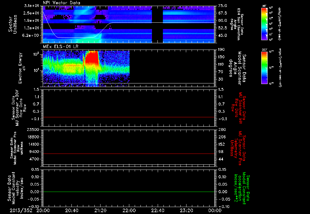Click the "67.5" sun elevation tick
The width and height of the screenshot is (310, 214).
tap(223, 13)
